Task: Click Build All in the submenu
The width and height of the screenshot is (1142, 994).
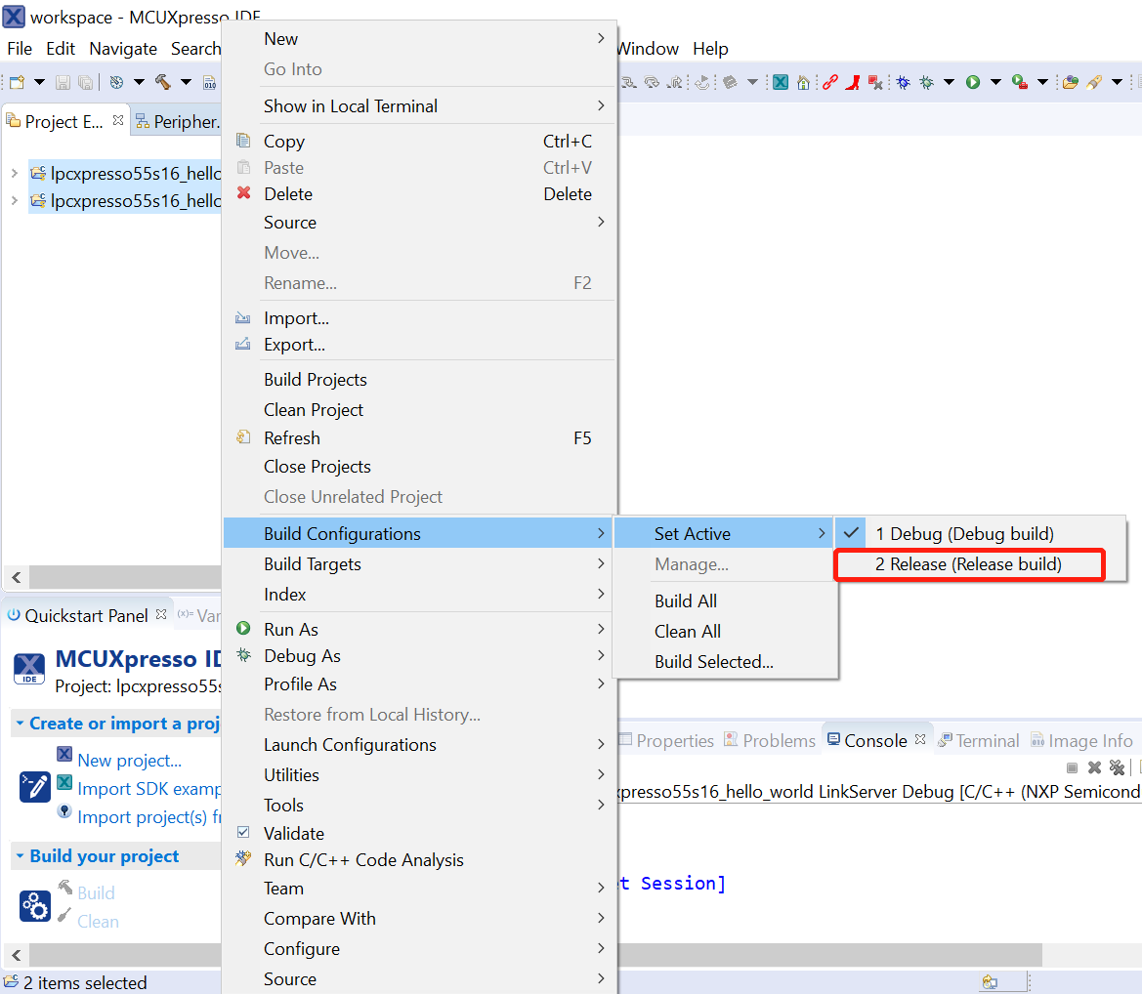Action: pos(686,601)
